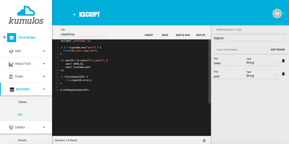Delete the post parameter with trash icon
Viewport: 289px width, 144px height.
coord(283,74)
